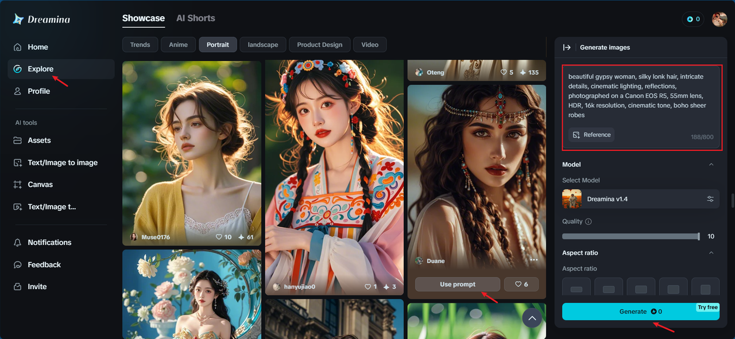The width and height of the screenshot is (735, 339).
Task: Collapse the Model section
Action: pos(711,165)
